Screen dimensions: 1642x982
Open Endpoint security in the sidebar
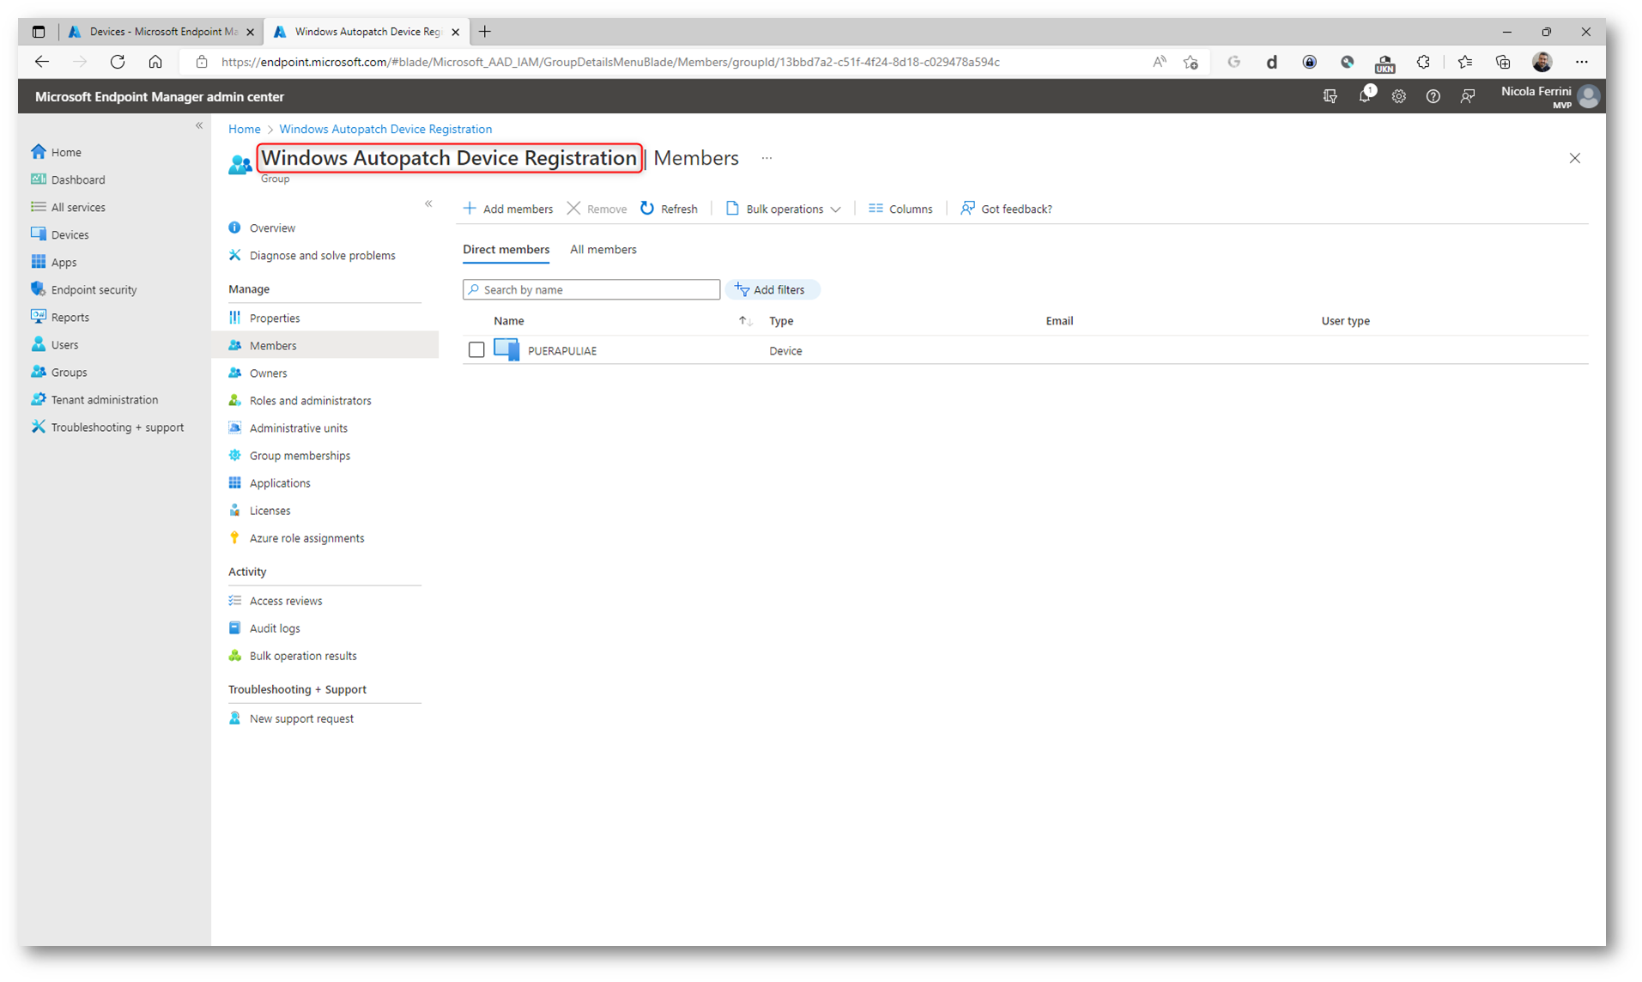(94, 290)
